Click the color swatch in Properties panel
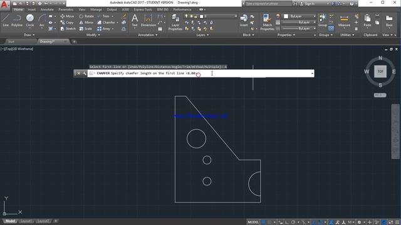The height and width of the screenshot is (225, 401). (x=286, y=16)
